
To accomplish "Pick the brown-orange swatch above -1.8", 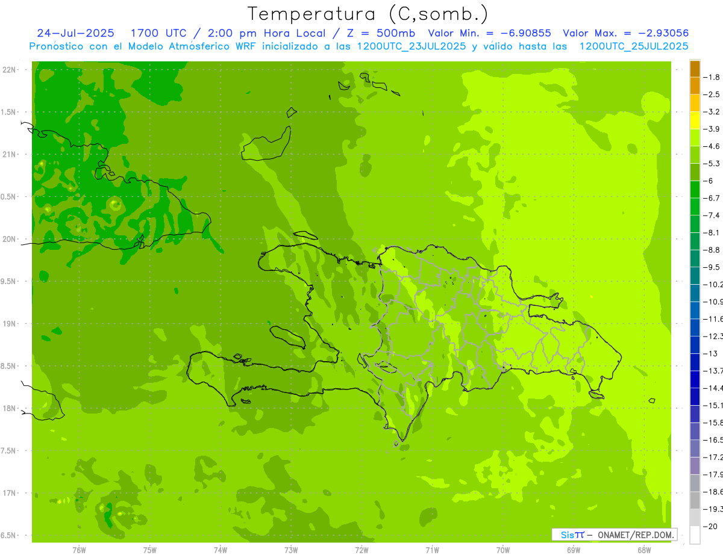I will pos(695,69).
